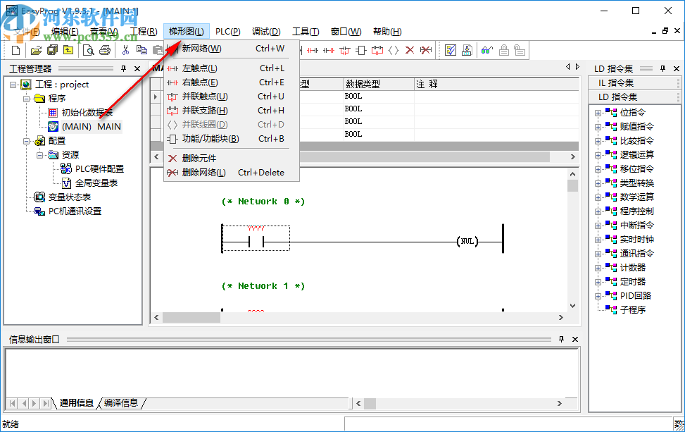Collapse the 程序 folder node
This screenshot has height=432, width=685.
click(26, 99)
